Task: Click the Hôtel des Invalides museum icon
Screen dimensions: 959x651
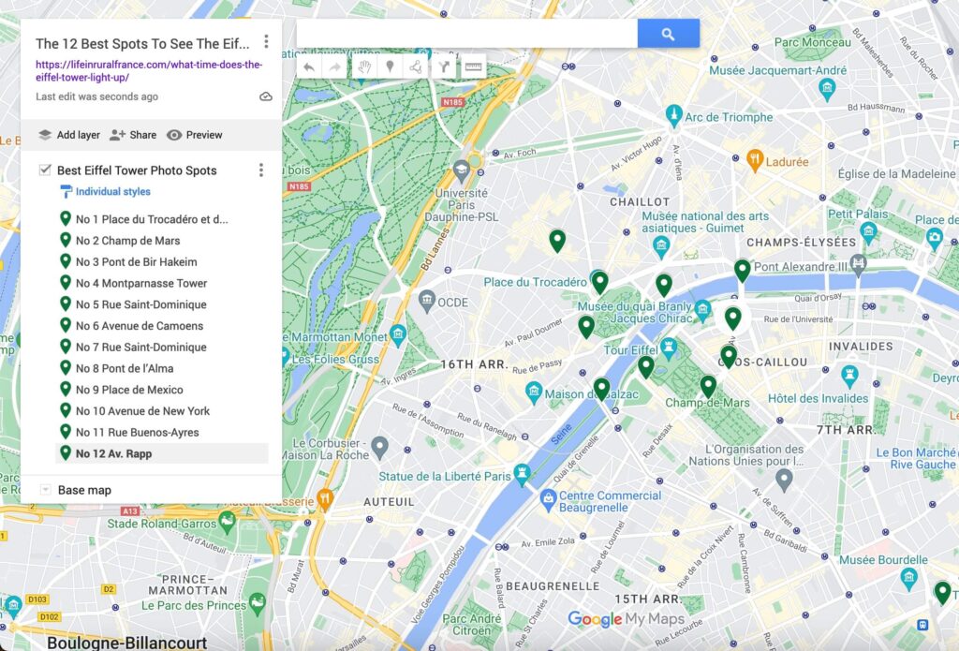Action: click(x=849, y=376)
